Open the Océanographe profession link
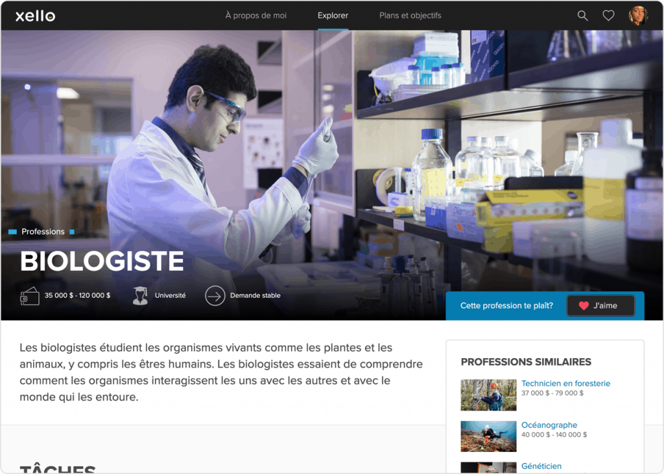The image size is (664, 474). (549, 425)
